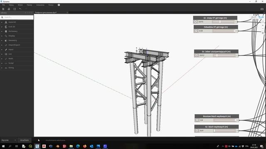The image size is (266, 149).
Task: Open the Windows Start menu
Action: (3, 146)
